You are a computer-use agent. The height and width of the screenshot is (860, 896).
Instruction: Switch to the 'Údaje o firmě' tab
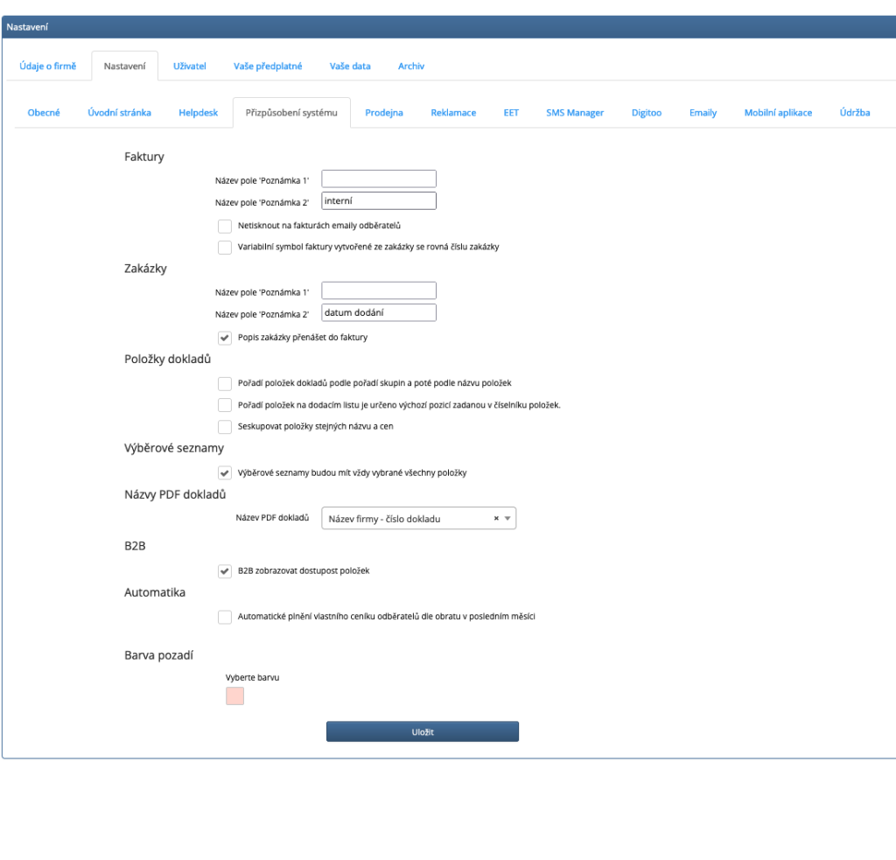(47, 66)
